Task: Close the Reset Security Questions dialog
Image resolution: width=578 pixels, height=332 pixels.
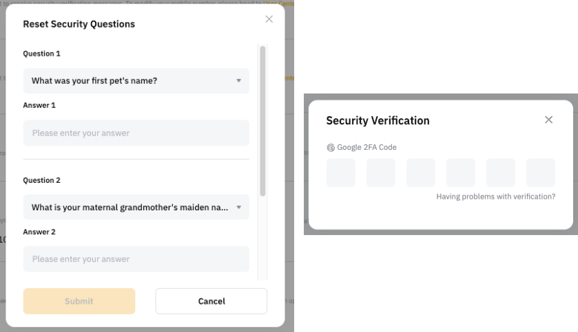Action: [269, 19]
